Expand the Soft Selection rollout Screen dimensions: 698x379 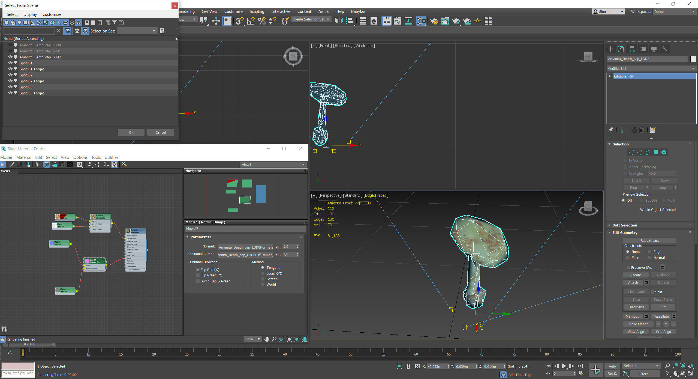[624, 225]
